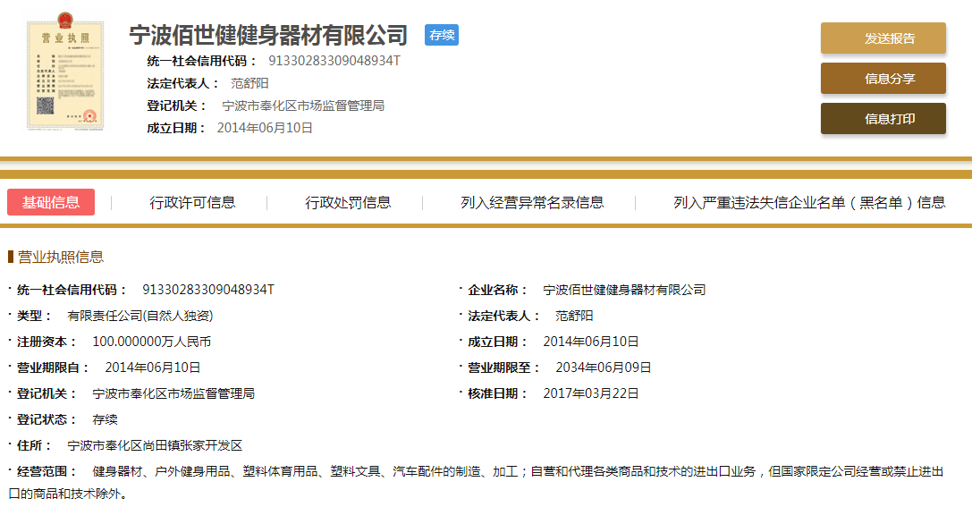Image resolution: width=972 pixels, height=507 pixels.
Task: Click header registration authority 宁波市奉化区市场监督管理局
Action: click(x=303, y=106)
